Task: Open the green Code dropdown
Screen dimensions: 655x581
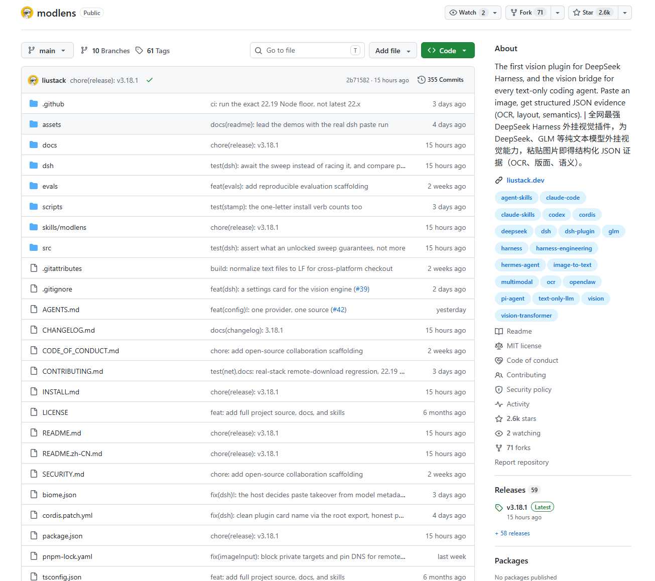Action: point(448,51)
